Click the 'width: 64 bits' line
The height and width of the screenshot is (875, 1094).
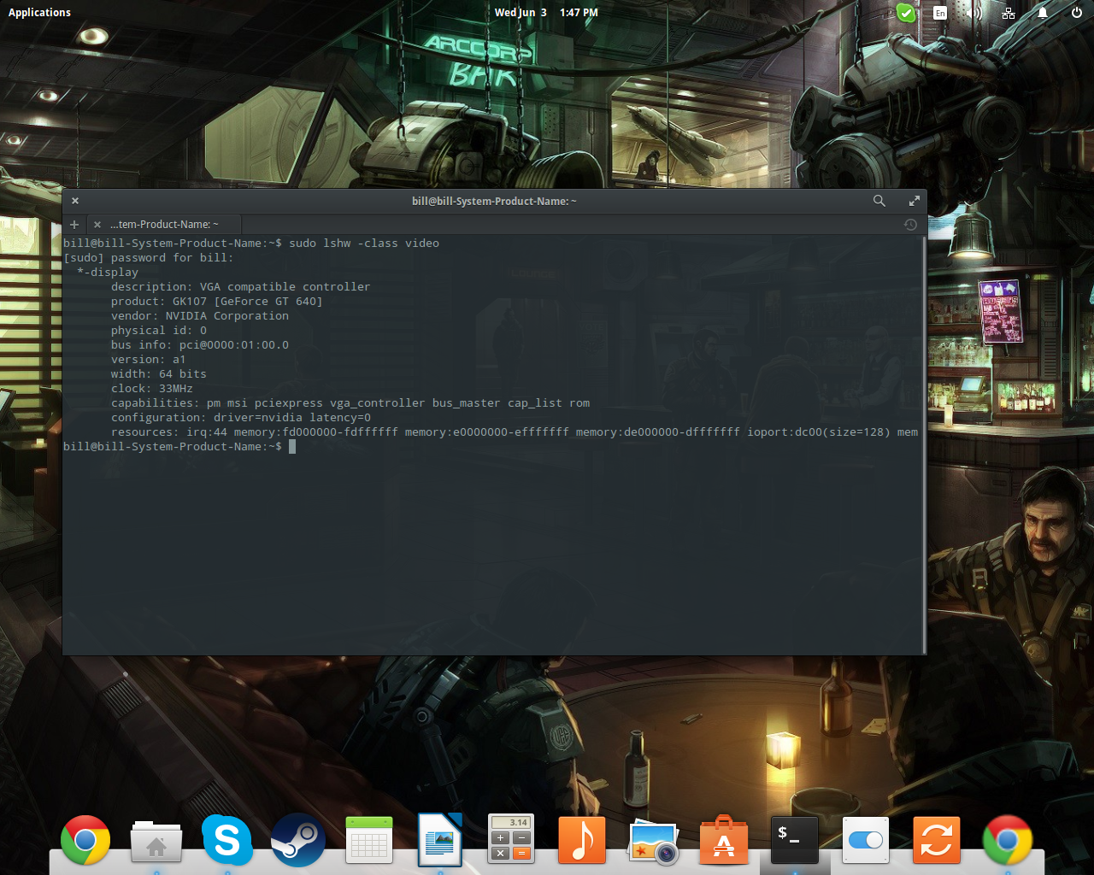[159, 374]
